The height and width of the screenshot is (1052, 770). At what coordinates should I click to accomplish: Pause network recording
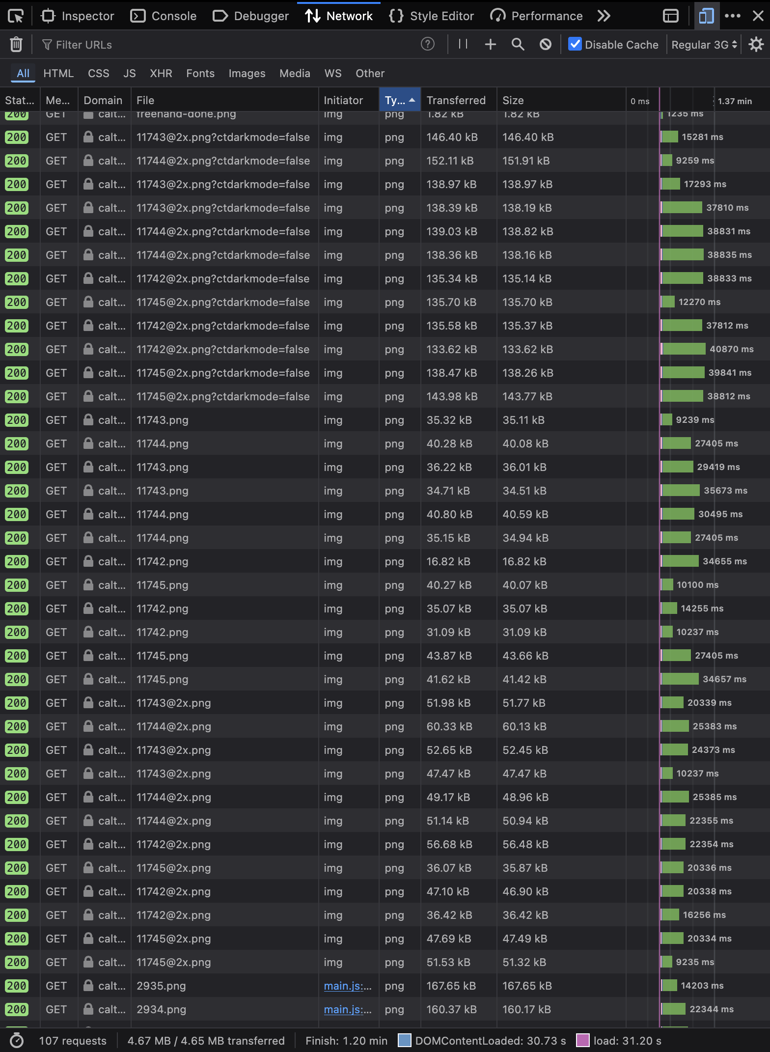click(x=463, y=45)
